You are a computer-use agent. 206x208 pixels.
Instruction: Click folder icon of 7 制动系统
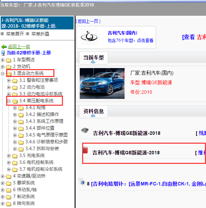pos(9,197)
